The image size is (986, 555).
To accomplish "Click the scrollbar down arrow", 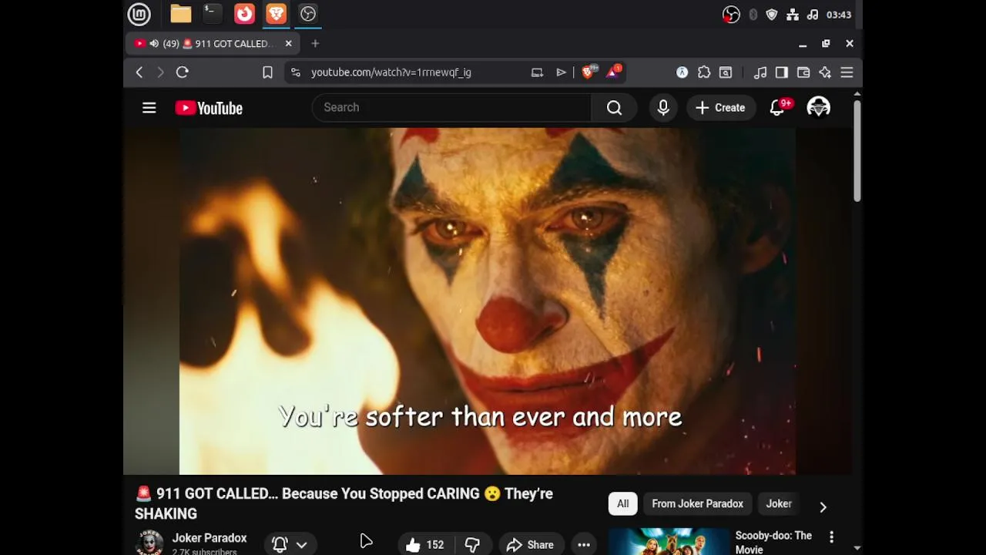I will [857, 548].
